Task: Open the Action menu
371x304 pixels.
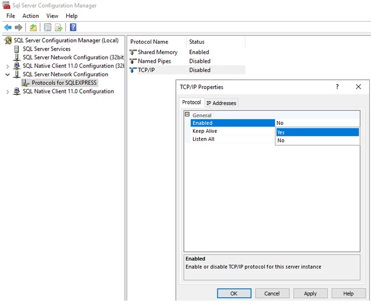Action: tap(30, 16)
